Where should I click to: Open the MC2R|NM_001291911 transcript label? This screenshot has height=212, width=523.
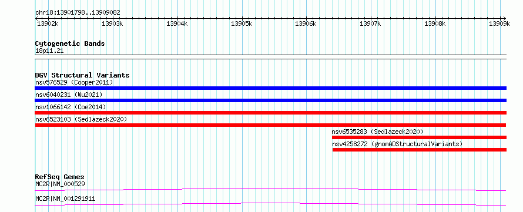pos(65,199)
